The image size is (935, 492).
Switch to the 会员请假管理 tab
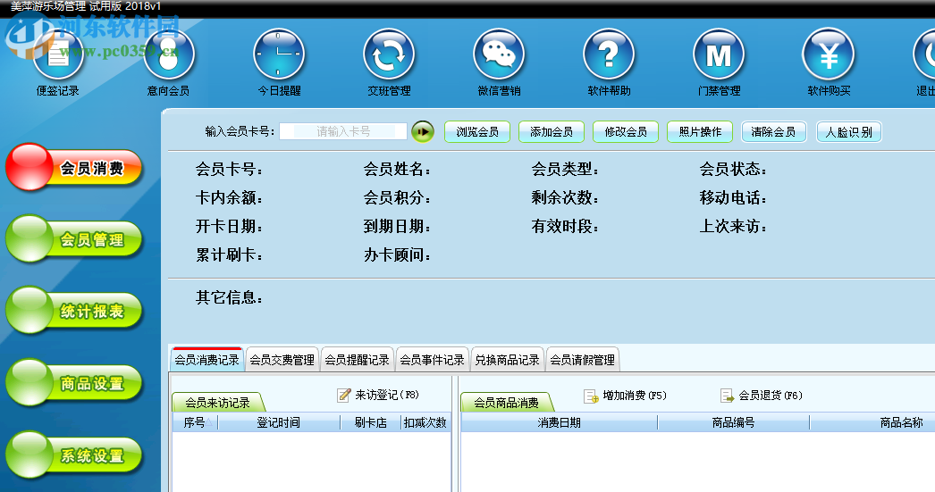[x=583, y=360]
